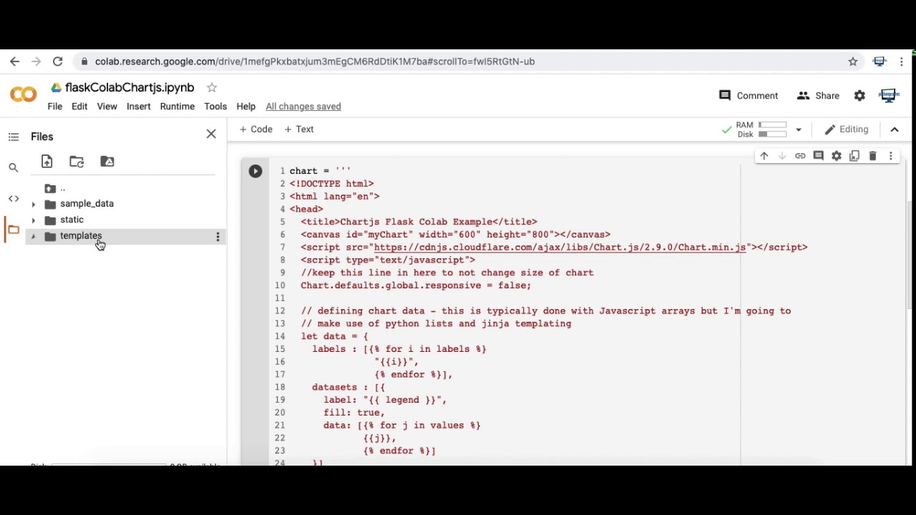
Task: Open the Help menu
Action: (x=245, y=107)
